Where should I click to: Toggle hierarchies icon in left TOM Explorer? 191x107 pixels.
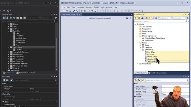(x=11, y=18)
